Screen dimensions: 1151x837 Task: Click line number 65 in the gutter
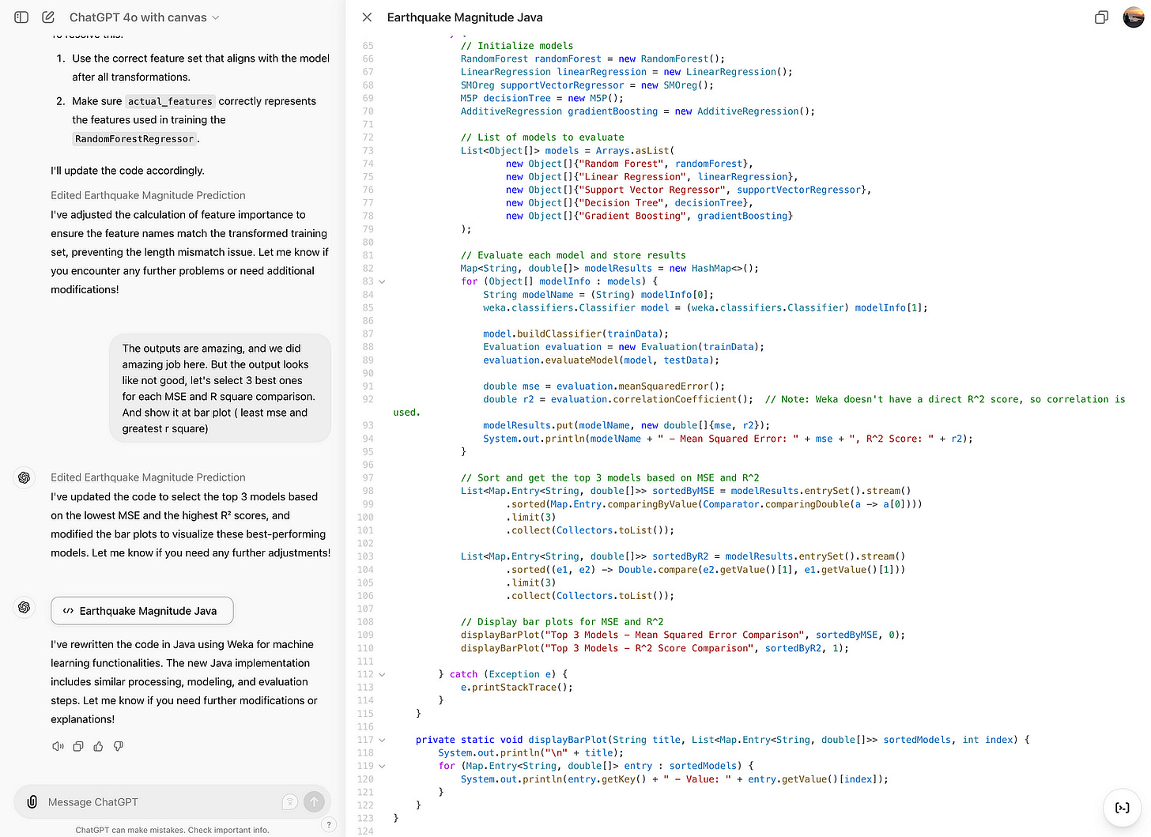[x=368, y=46]
